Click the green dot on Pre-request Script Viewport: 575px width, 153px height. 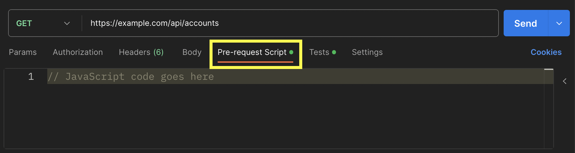(291, 52)
